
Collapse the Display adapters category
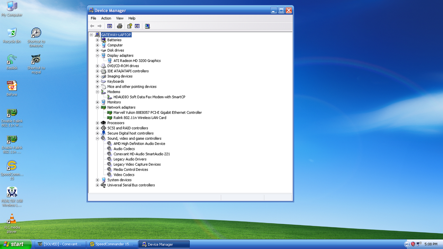tap(97, 56)
